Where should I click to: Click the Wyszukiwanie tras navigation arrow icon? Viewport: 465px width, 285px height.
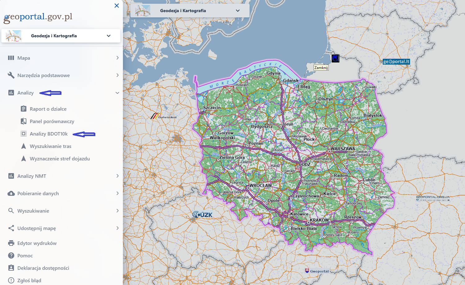click(x=24, y=146)
